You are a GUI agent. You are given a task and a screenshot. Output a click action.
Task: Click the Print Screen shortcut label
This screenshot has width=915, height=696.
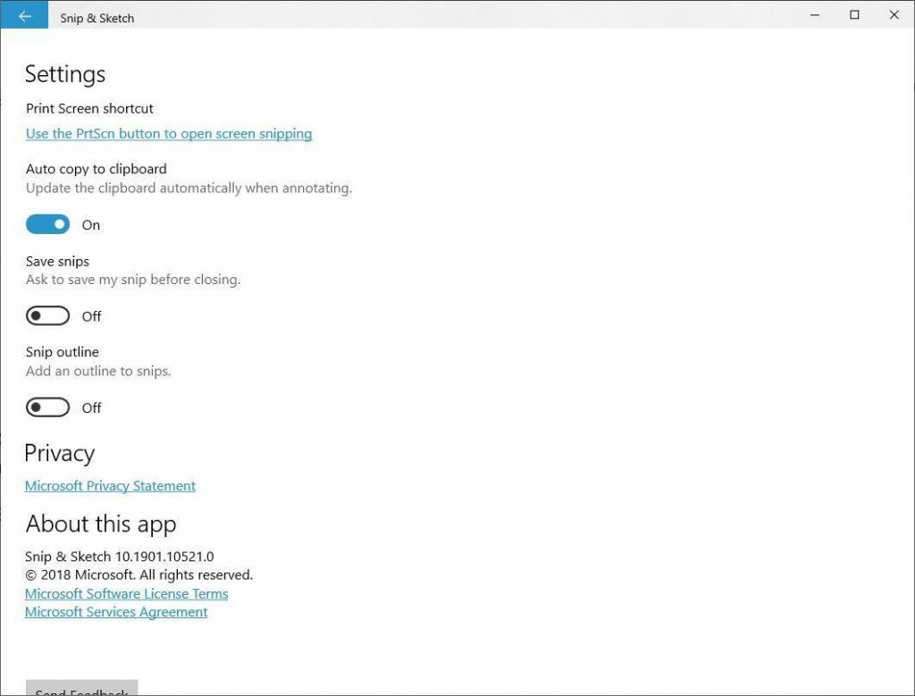coord(89,108)
